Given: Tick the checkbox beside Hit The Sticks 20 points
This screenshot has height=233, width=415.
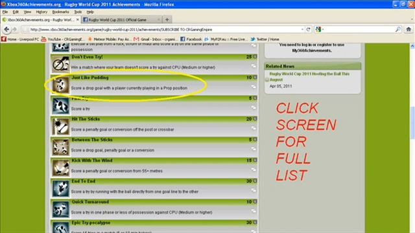Looking at the screenshot, I should [x=255, y=119].
